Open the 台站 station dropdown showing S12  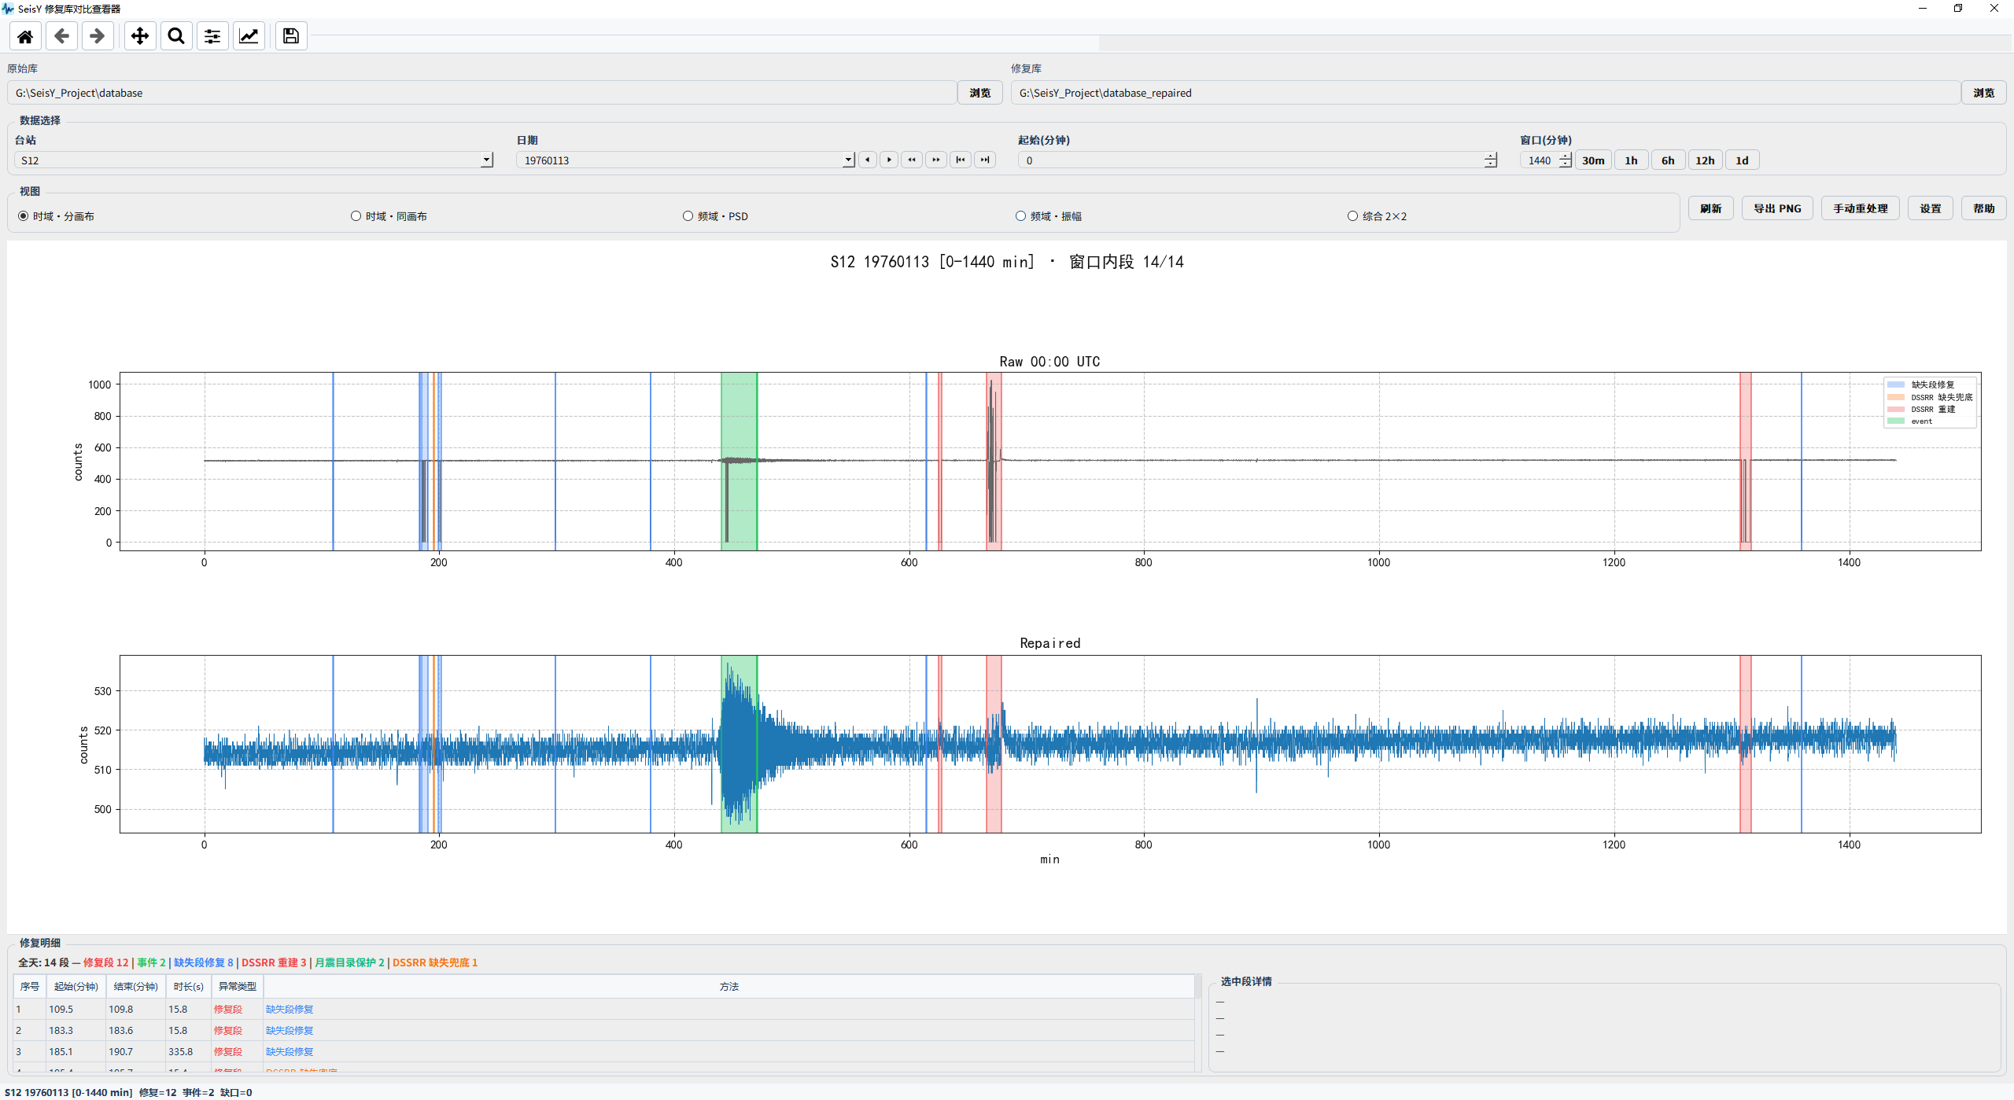[x=253, y=160]
